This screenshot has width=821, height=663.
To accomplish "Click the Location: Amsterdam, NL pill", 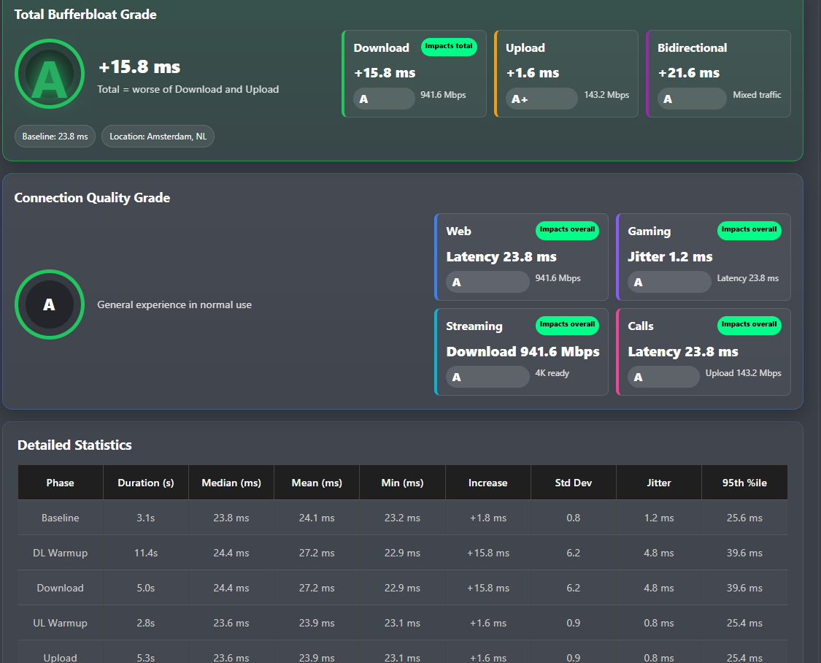I will click(158, 136).
